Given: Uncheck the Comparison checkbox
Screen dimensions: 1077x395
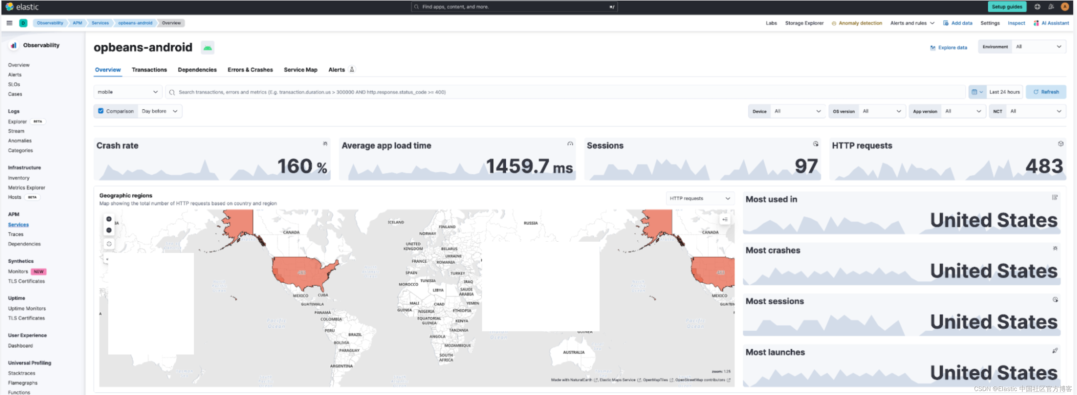Looking at the screenshot, I should coord(101,111).
